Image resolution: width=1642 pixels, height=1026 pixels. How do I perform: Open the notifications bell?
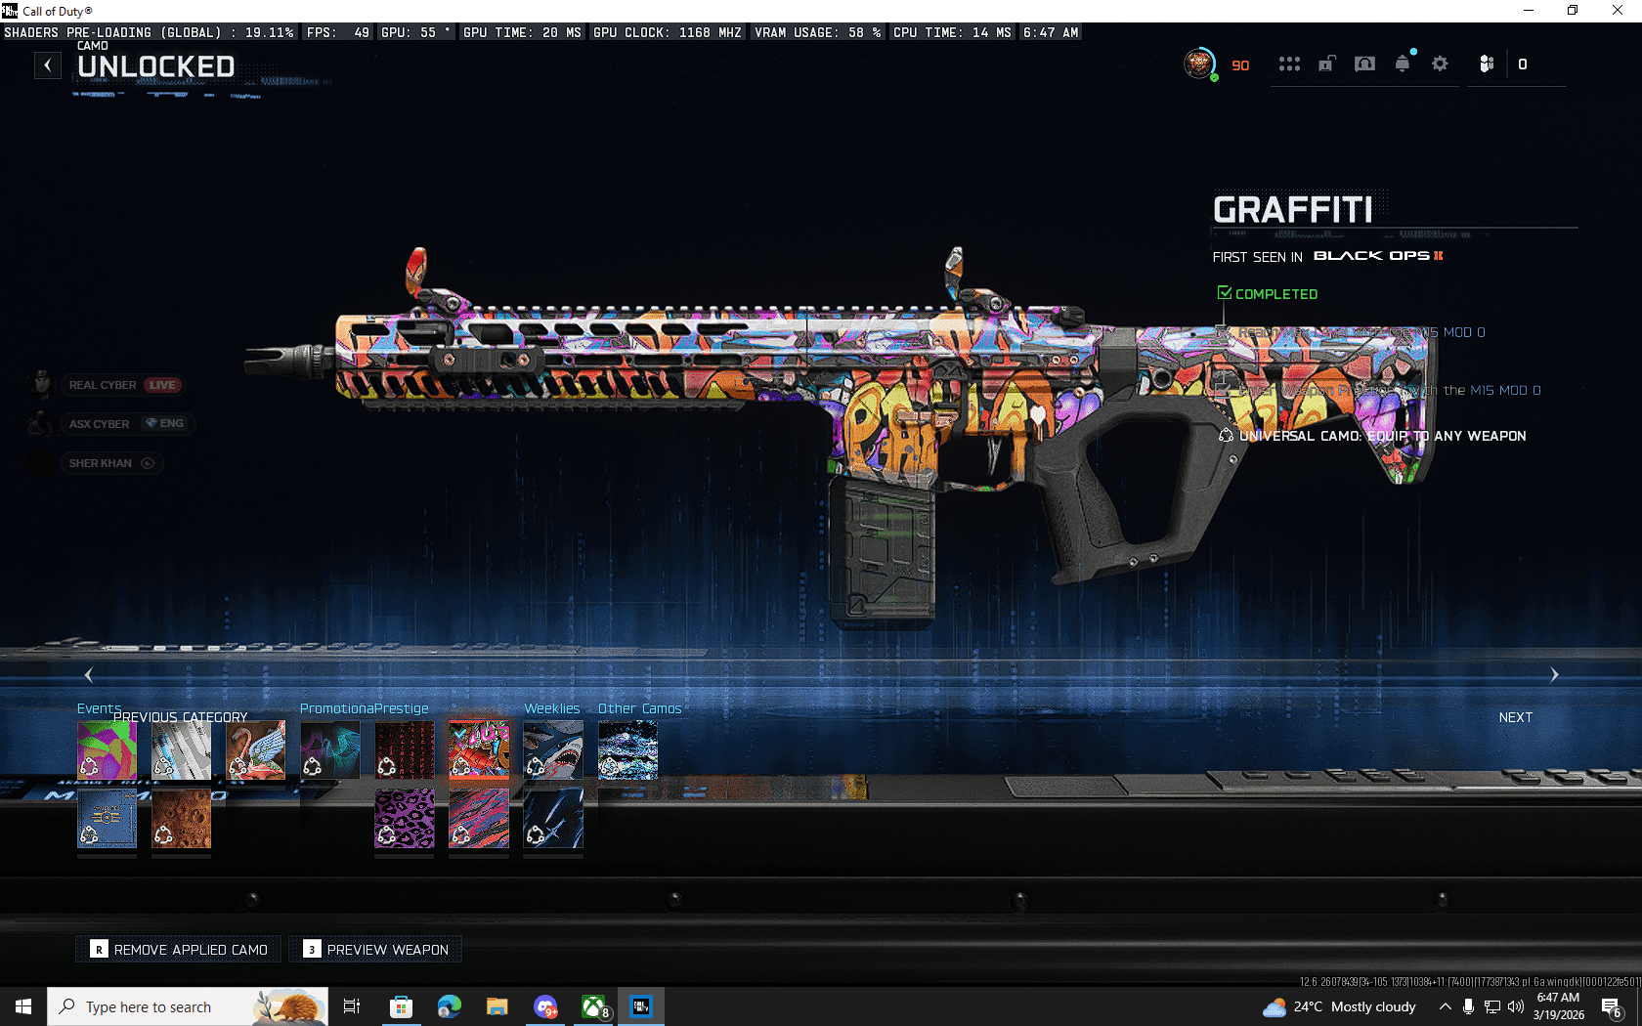[x=1403, y=64]
